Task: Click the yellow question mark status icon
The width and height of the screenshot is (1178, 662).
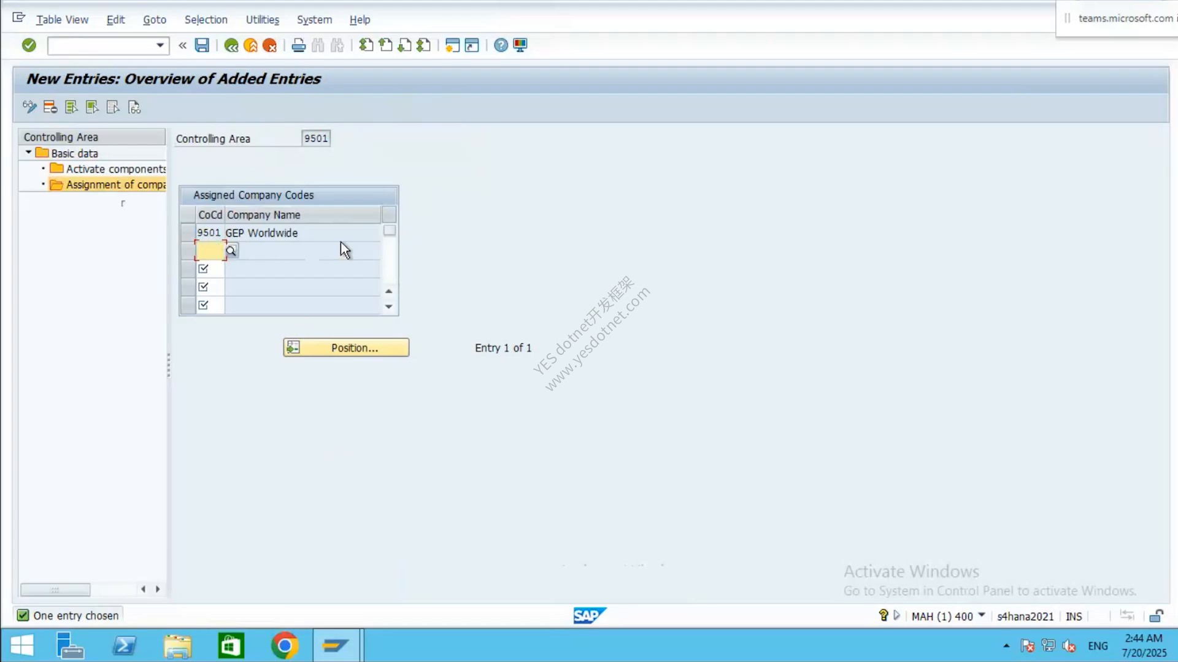Action: point(883,615)
